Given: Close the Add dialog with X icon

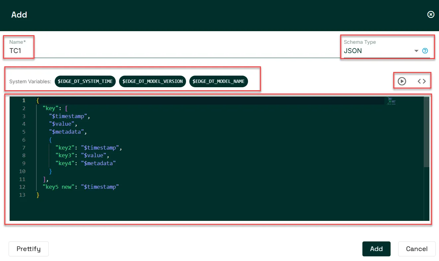Looking at the screenshot, I should [x=431, y=14].
